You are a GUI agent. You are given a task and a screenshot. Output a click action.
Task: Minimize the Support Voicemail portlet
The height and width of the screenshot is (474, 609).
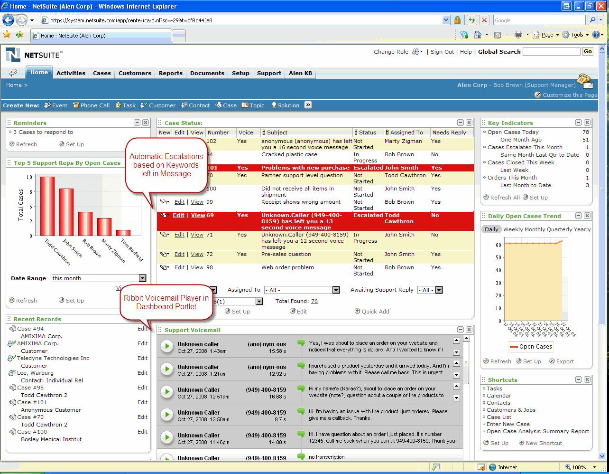tap(461, 330)
